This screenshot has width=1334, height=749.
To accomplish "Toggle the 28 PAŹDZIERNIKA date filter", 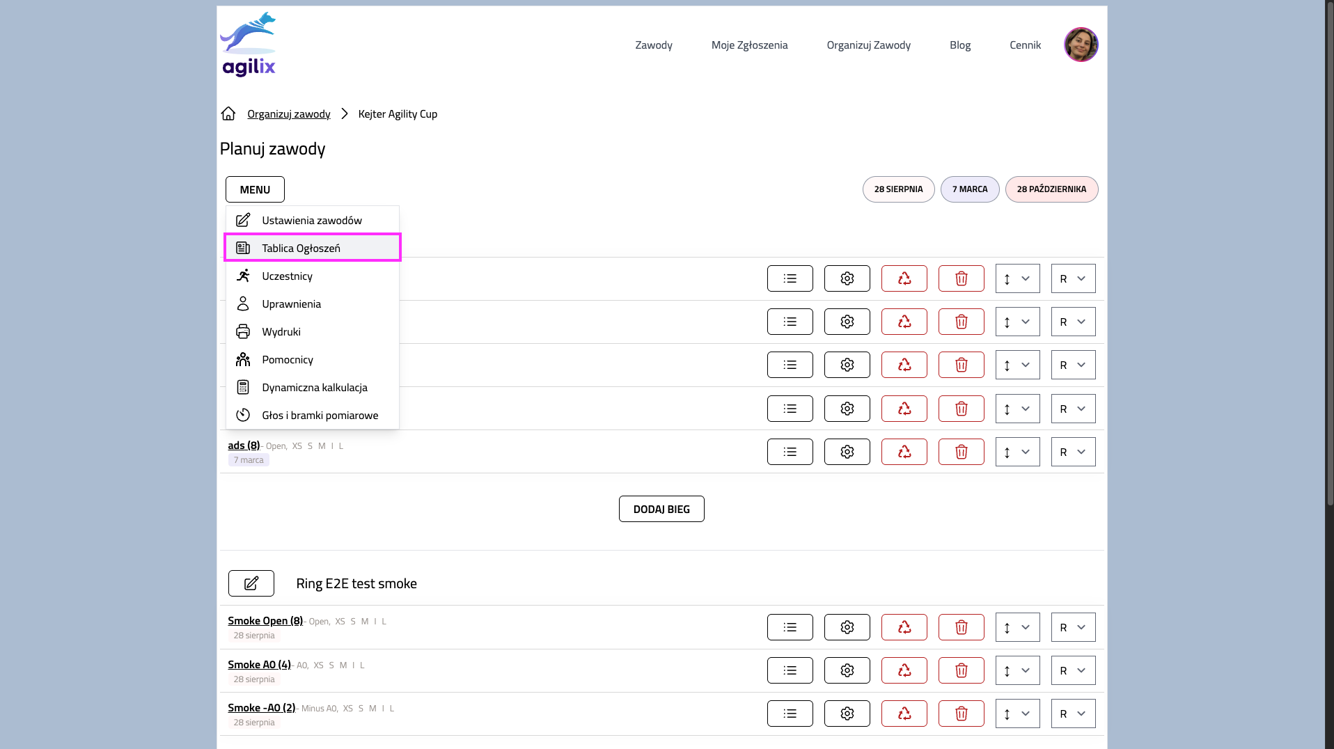I will pos(1051,189).
